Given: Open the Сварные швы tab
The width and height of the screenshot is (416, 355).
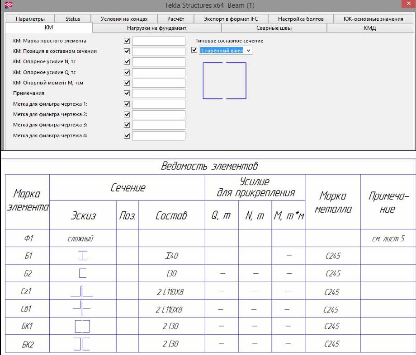Looking at the screenshot, I should [x=274, y=28].
